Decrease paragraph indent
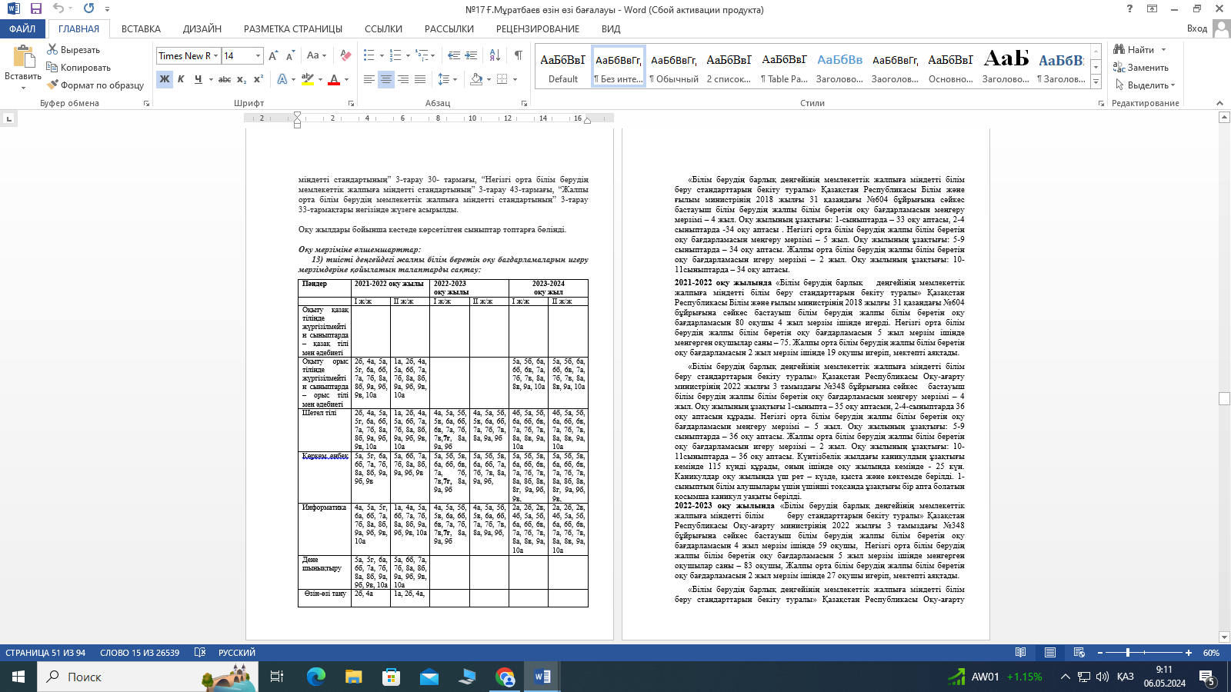Screen dimensions: 1231x692 tap(454, 55)
